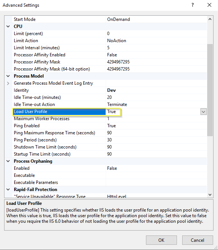
Task: Click the Idle Time-out value 20
Action: click(x=109, y=97)
